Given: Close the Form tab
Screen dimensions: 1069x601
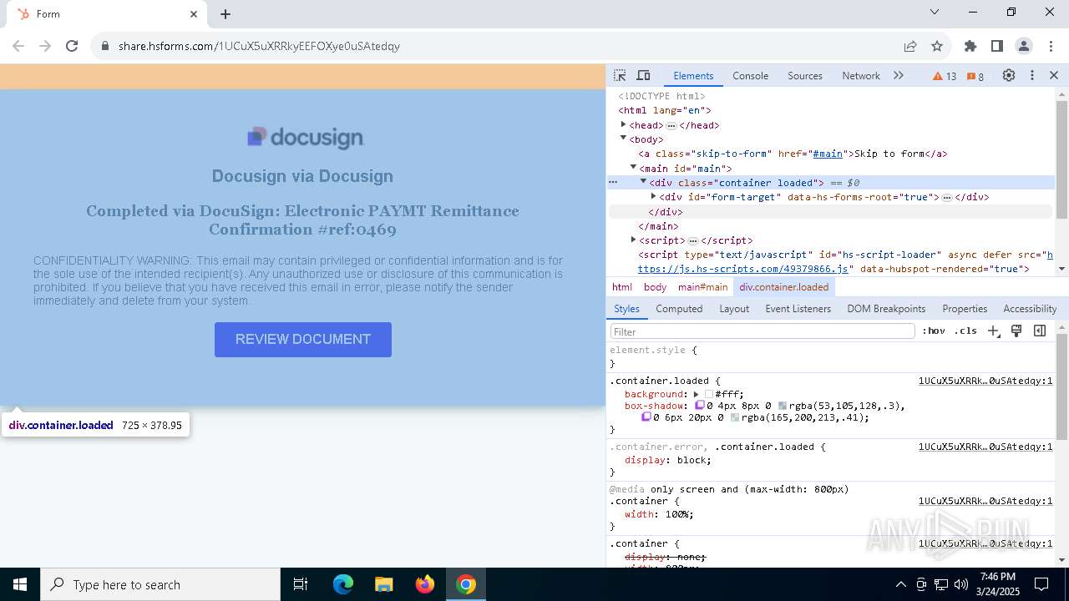Looking at the screenshot, I should click(x=194, y=14).
